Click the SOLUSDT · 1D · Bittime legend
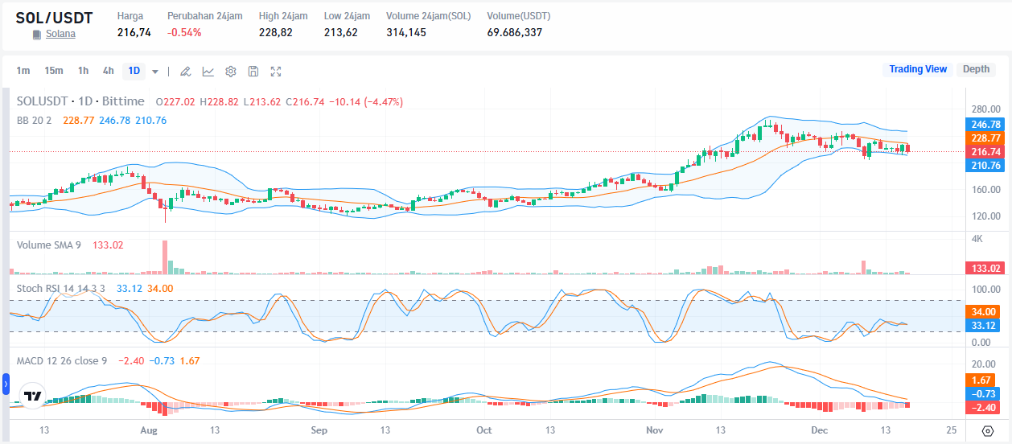The height and width of the screenshot is (444, 1012). [80, 101]
